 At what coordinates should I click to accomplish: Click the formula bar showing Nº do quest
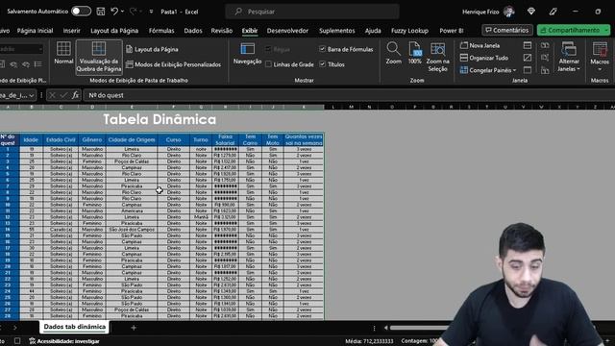click(349, 95)
